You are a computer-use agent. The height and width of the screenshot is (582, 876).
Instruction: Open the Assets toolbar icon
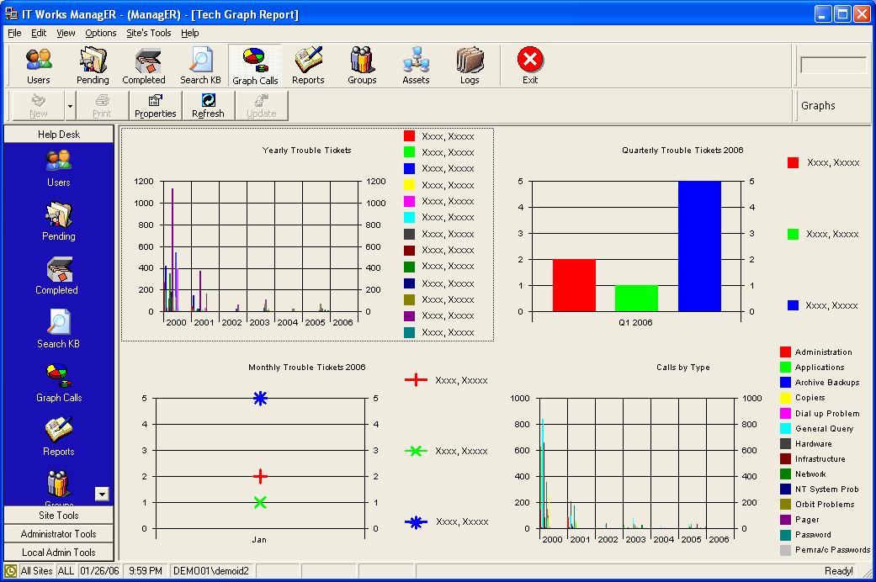[416, 66]
